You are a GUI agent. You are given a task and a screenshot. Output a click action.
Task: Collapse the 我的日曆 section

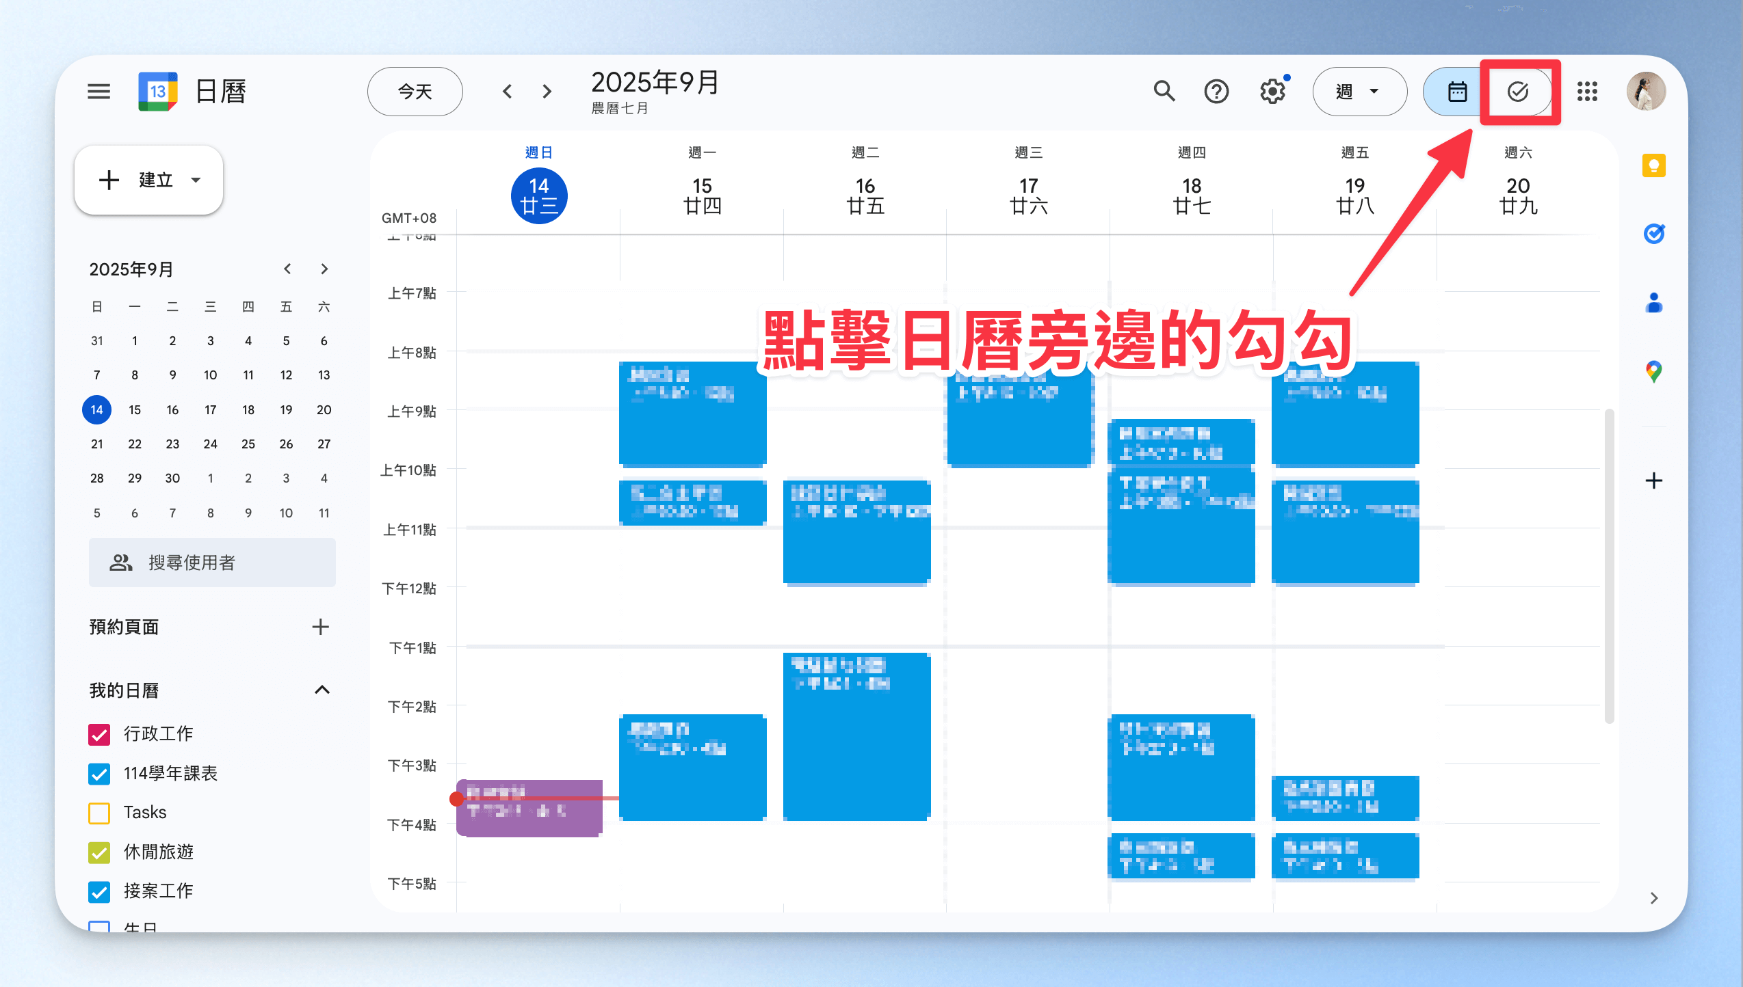click(322, 690)
